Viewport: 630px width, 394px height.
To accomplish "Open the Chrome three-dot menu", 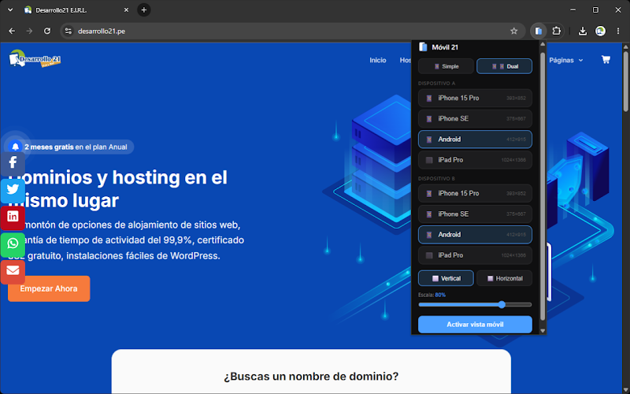I will (618, 31).
